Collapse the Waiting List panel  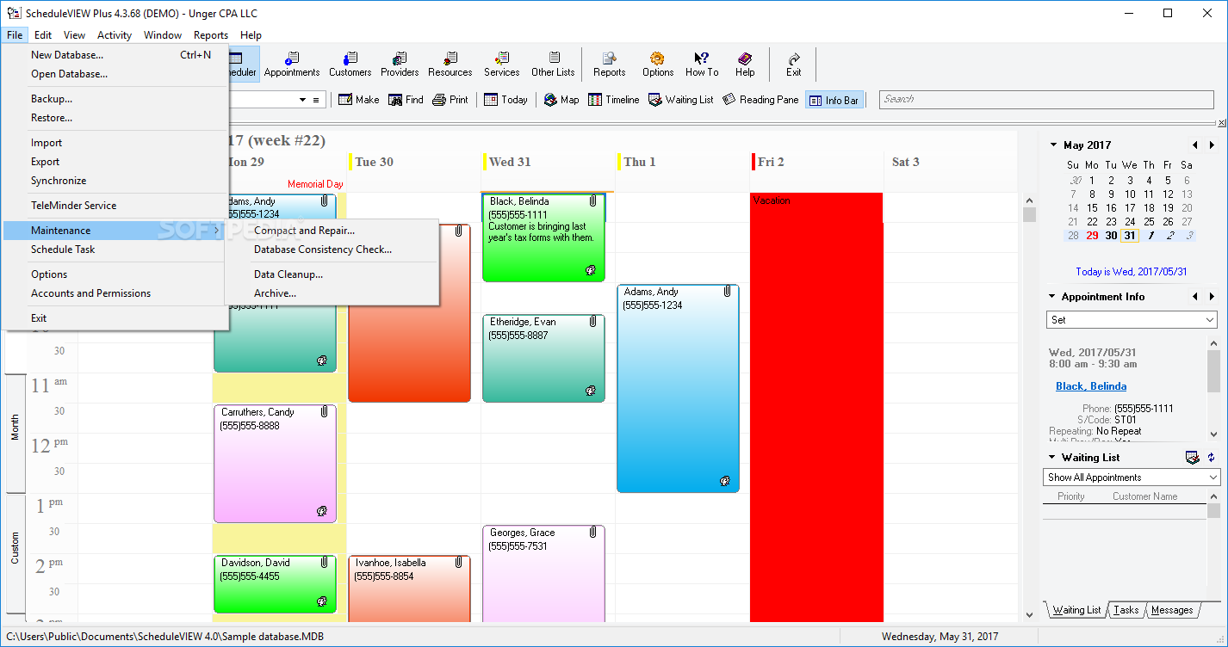(x=1052, y=458)
